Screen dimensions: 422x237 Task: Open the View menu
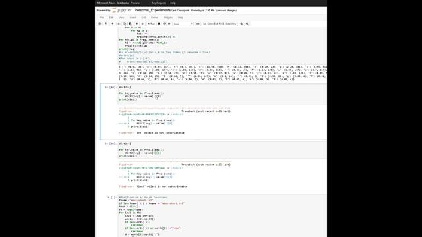coord(121,18)
